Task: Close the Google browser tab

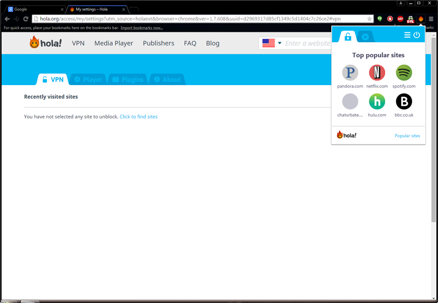Action: pos(62,9)
